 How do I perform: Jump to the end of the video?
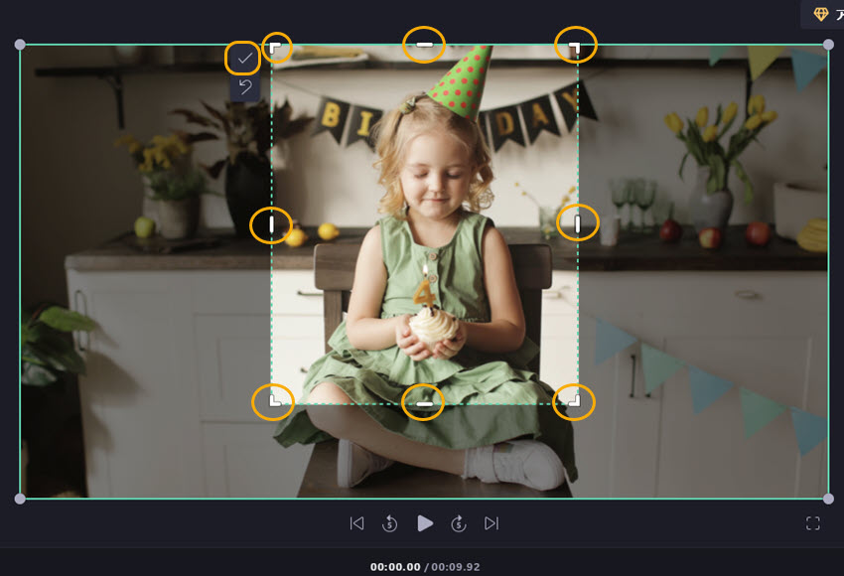click(492, 523)
